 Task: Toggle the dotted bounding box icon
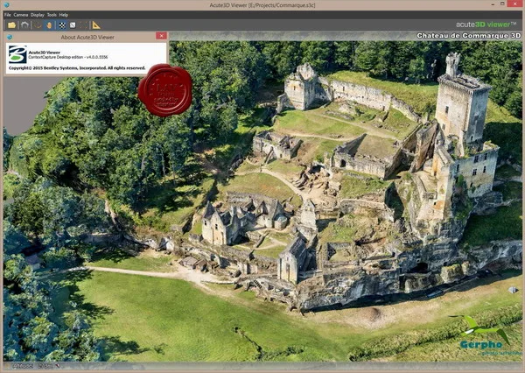[x=84, y=25]
